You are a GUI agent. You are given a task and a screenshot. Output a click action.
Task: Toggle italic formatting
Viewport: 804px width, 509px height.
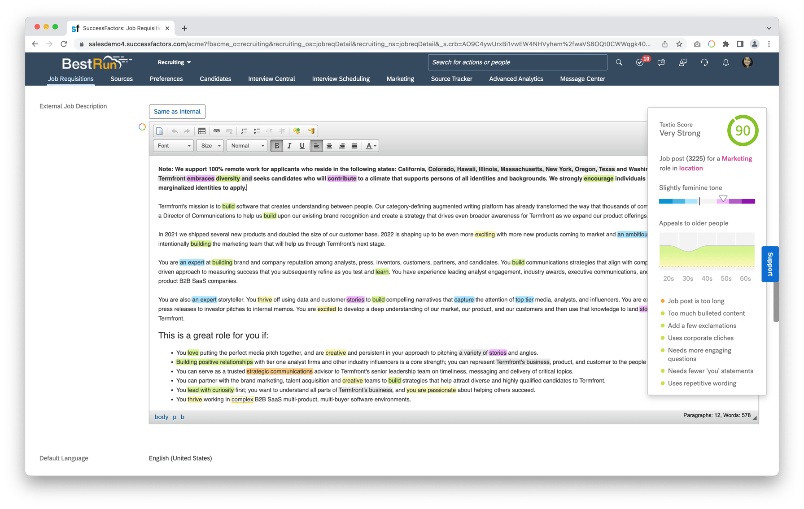289,146
